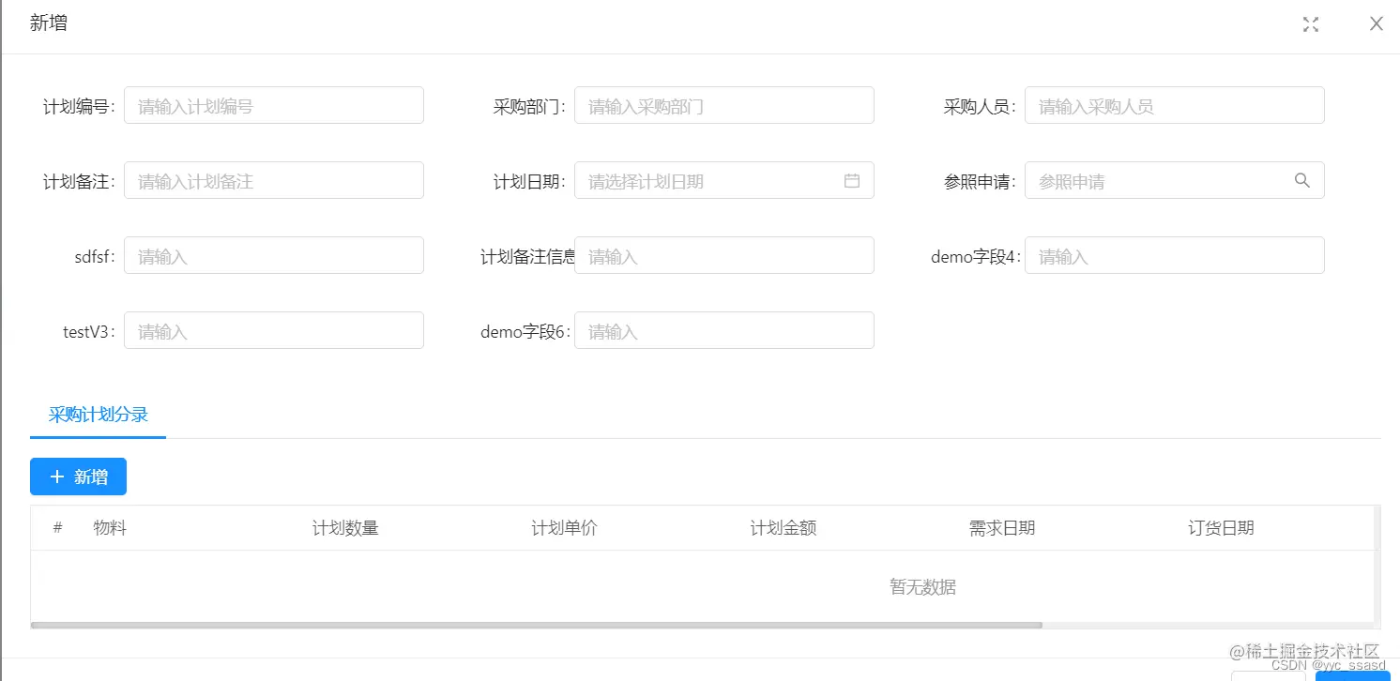Image resolution: width=1400 pixels, height=681 pixels.
Task: Click the sdfsf input field
Action: (274, 254)
